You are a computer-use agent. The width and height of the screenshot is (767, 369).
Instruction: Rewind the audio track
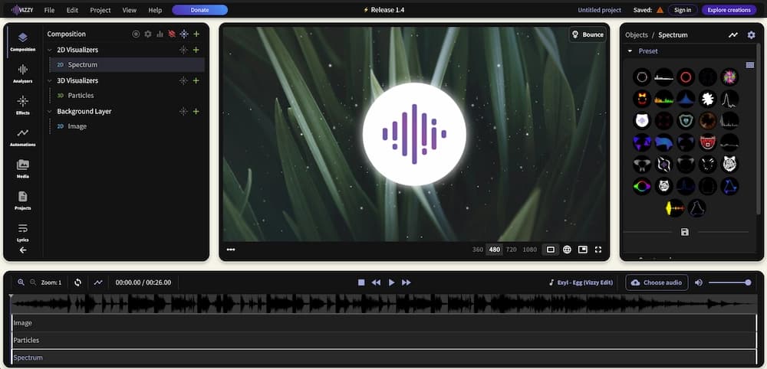[x=376, y=282]
